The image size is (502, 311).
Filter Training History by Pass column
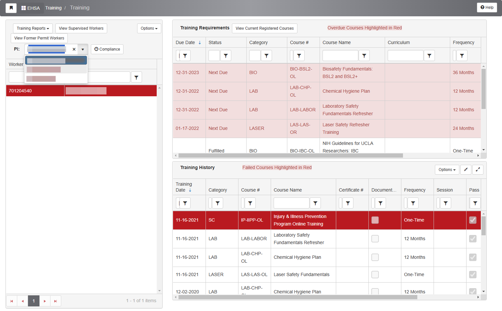(x=475, y=203)
